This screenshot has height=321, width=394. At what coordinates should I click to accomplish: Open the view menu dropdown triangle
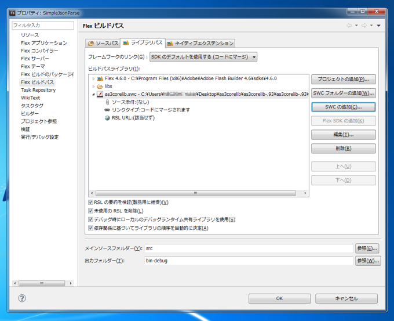point(379,26)
